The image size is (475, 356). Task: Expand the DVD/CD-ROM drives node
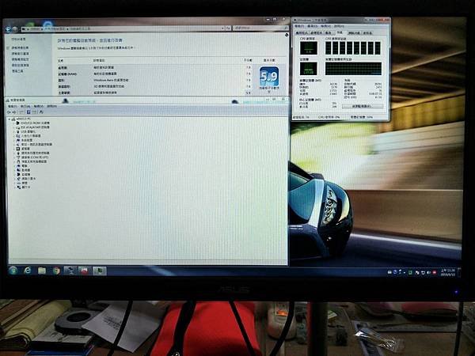tap(14, 123)
